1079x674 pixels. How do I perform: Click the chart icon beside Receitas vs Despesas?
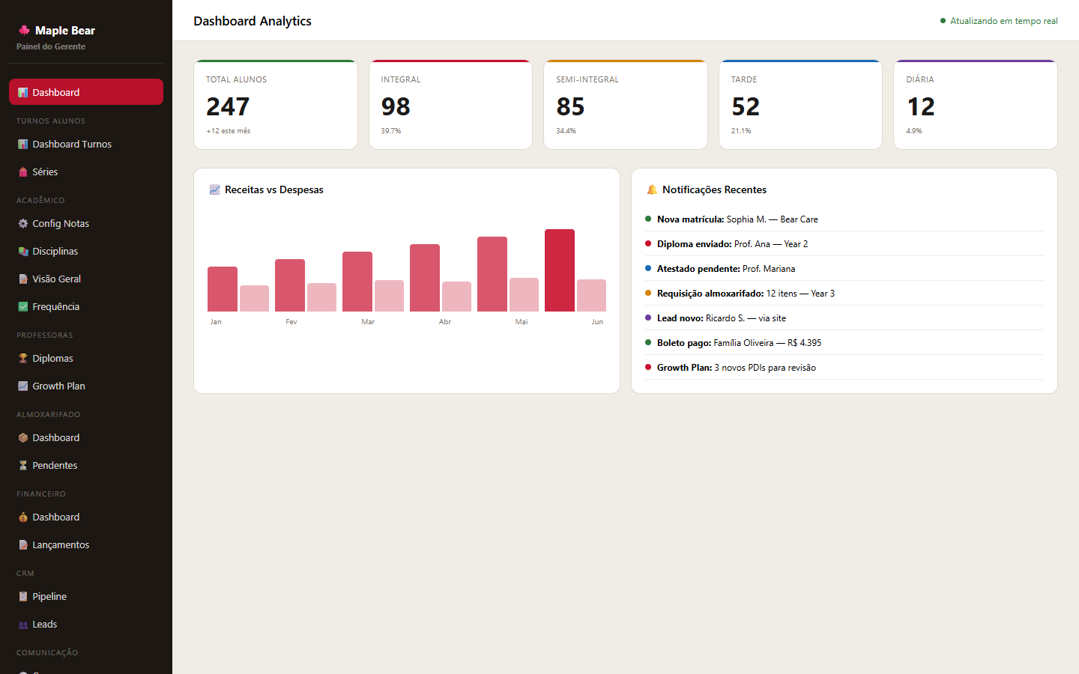214,189
